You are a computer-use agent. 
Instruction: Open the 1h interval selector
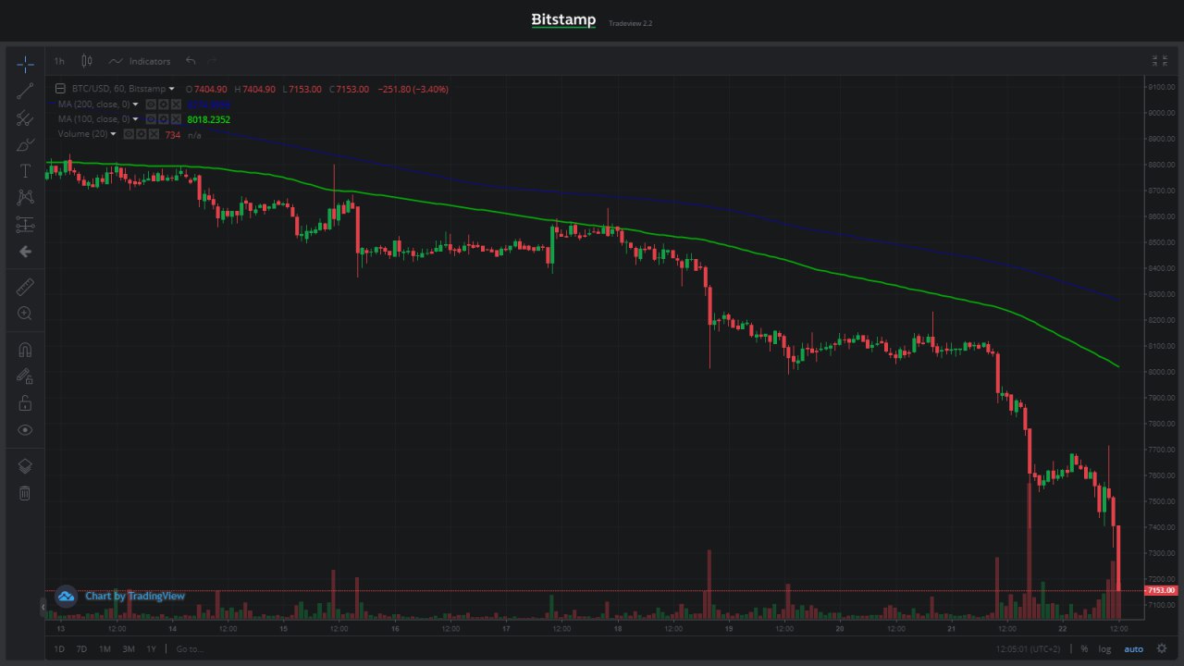click(x=59, y=61)
